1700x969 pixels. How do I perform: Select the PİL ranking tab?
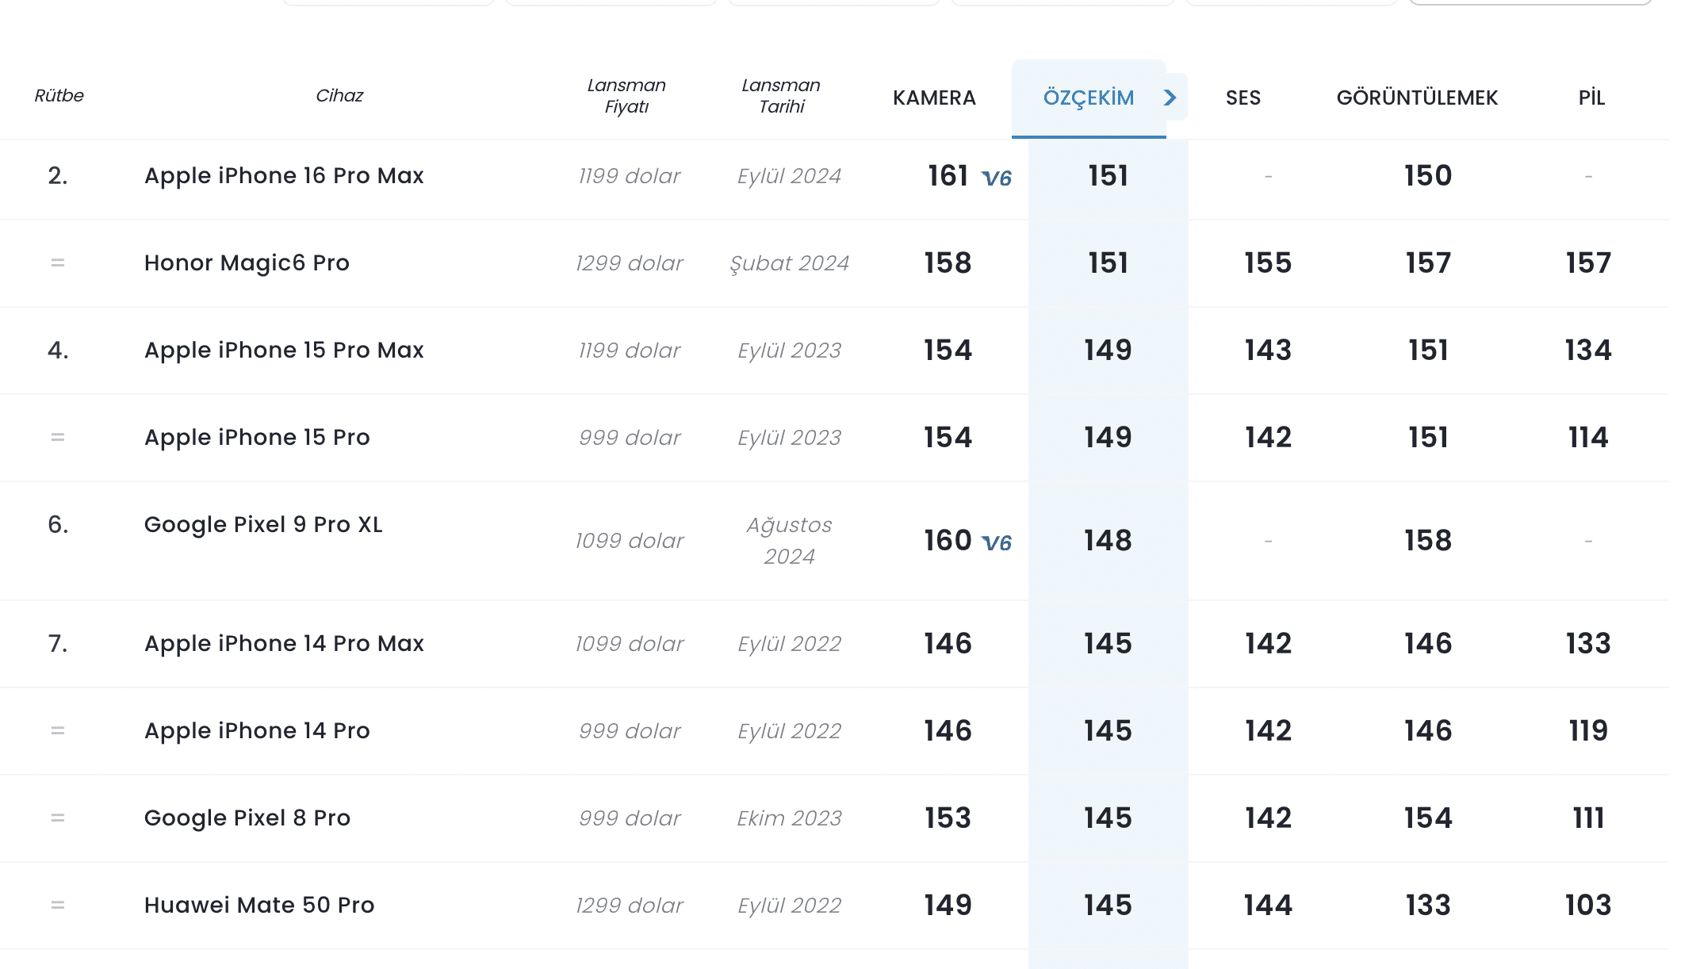point(1591,98)
